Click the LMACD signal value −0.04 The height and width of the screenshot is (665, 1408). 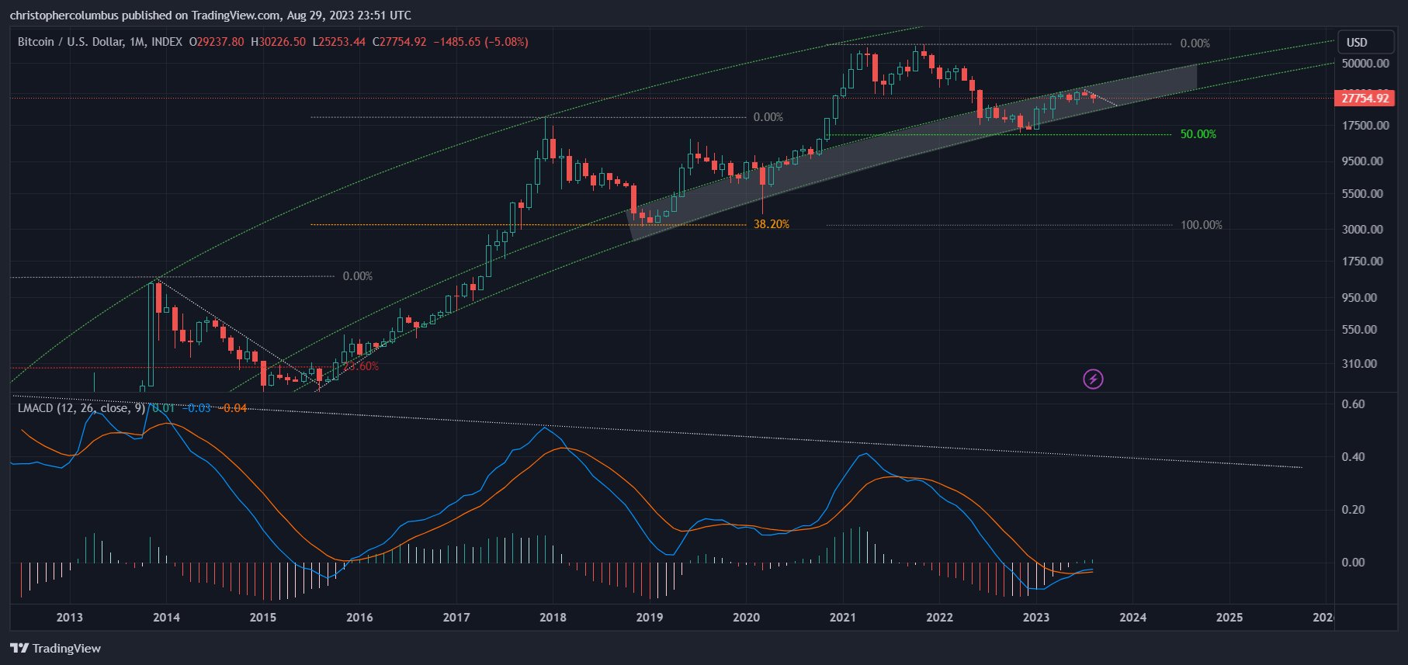click(x=233, y=407)
